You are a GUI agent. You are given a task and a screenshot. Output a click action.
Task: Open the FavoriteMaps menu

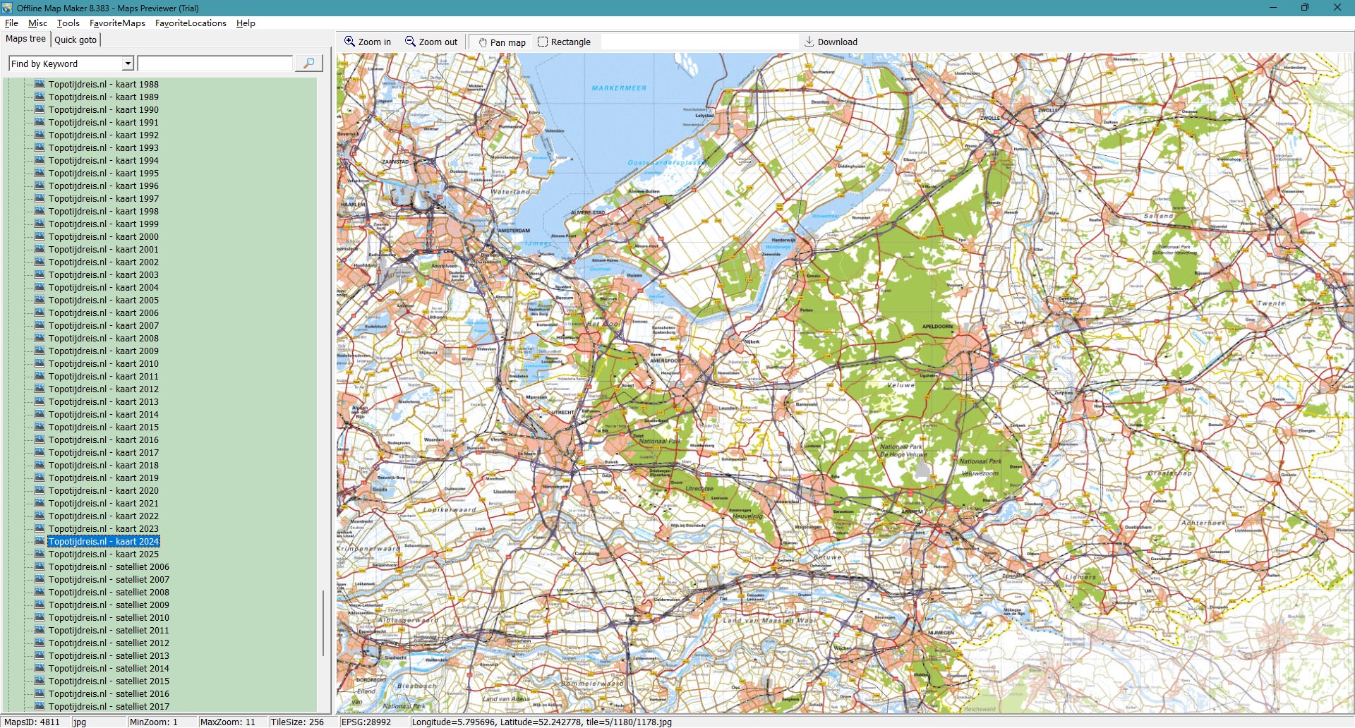click(117, 23)
